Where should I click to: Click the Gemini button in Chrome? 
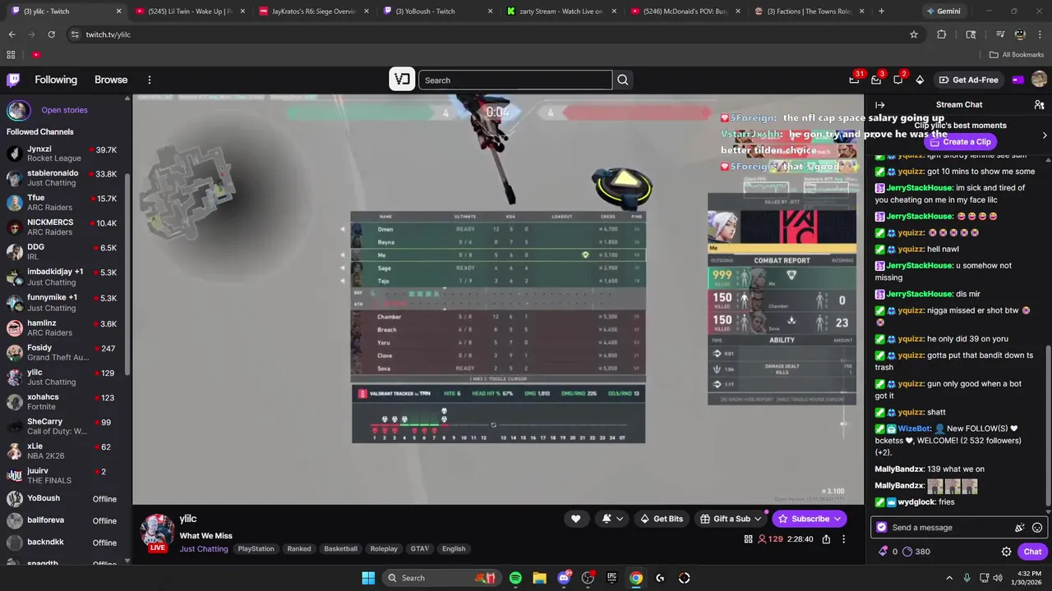coord(943,11)
